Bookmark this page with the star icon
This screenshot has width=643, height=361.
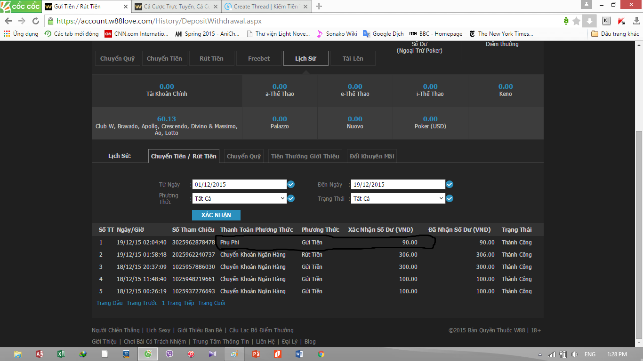577,21
